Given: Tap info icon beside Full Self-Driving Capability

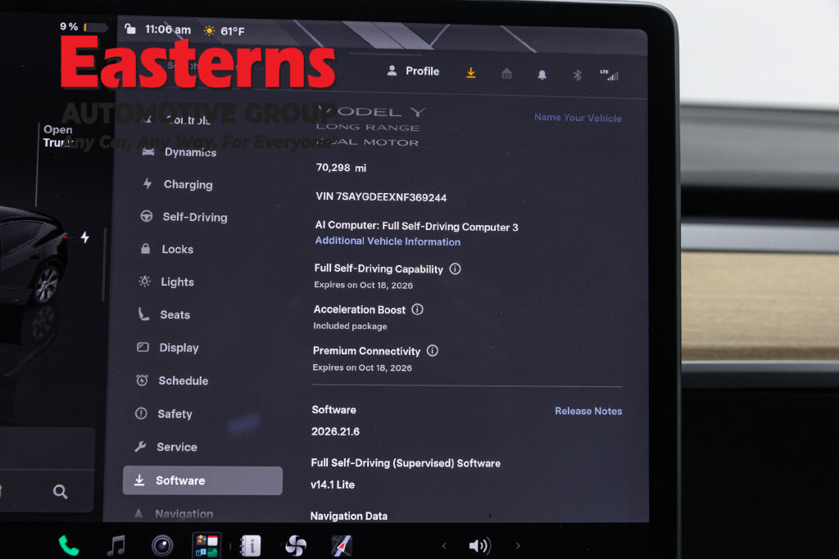Looking at the screenshot, I should tap(455, 268).
